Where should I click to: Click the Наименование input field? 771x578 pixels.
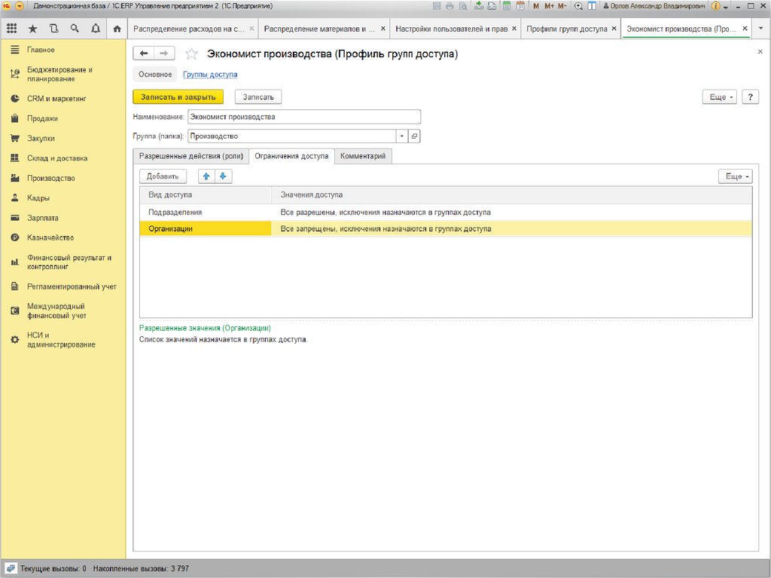[304, 117]
